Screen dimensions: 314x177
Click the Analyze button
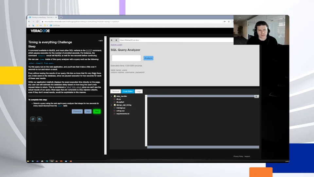148,58
